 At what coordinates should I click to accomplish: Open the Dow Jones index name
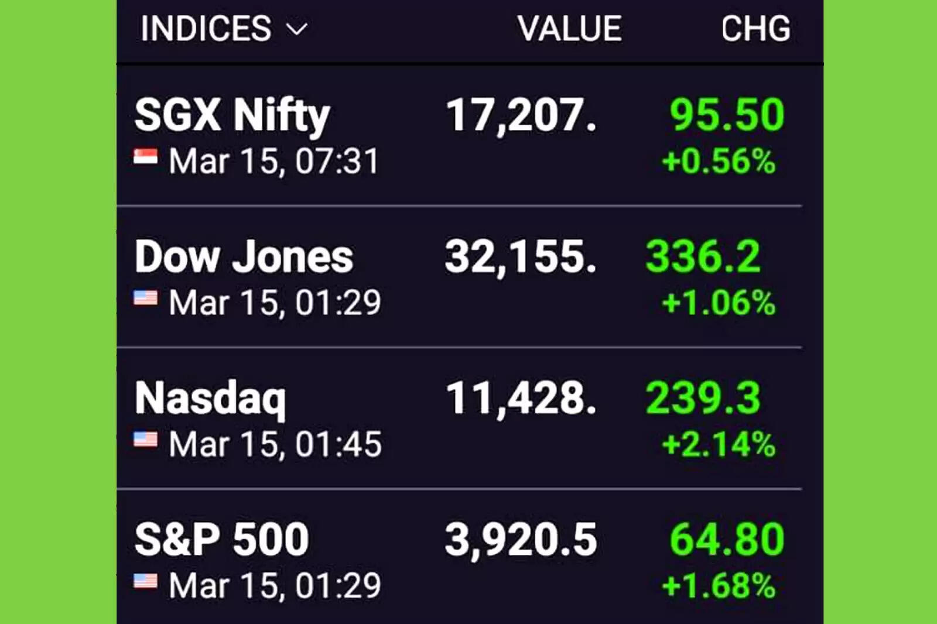[244, 256]
